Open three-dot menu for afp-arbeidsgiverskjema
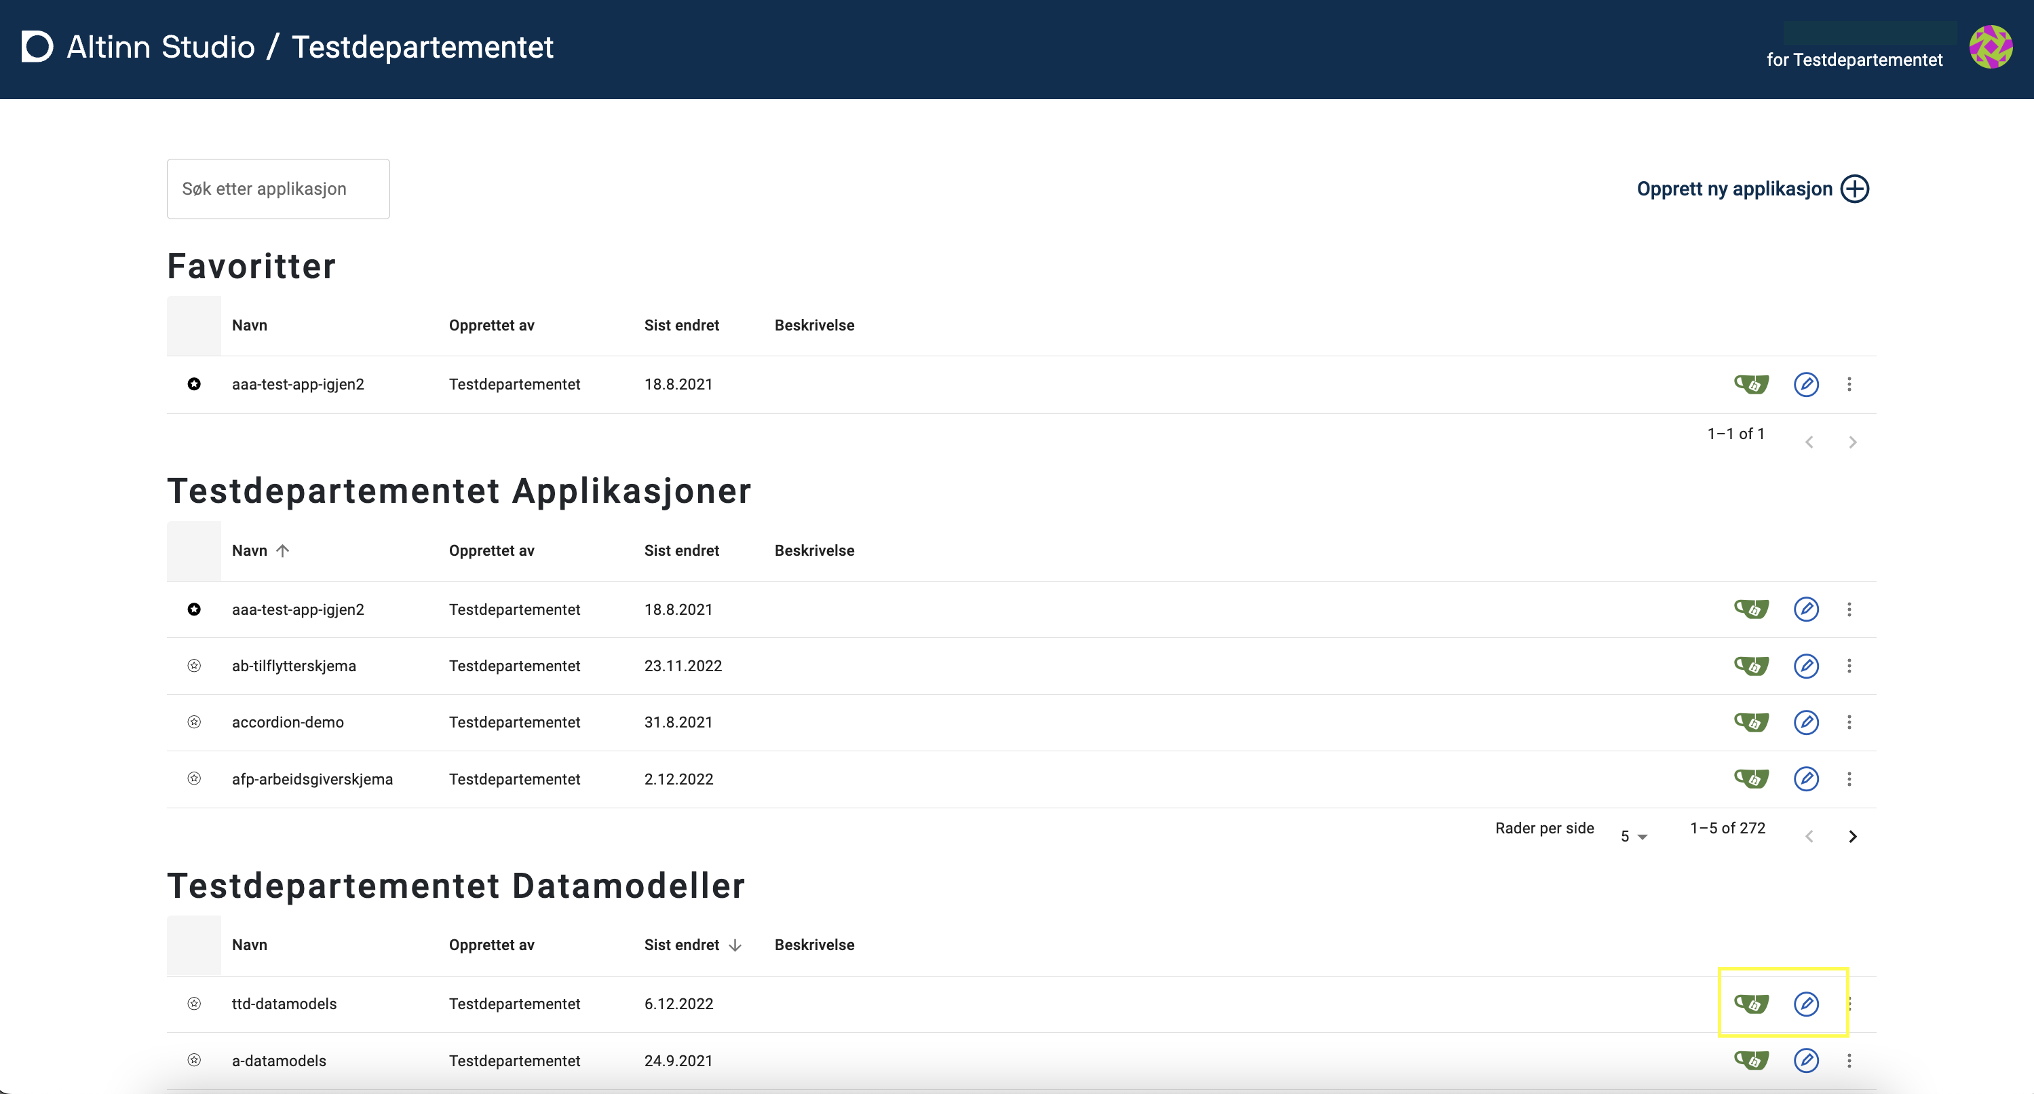 (x=1849, y=779)
